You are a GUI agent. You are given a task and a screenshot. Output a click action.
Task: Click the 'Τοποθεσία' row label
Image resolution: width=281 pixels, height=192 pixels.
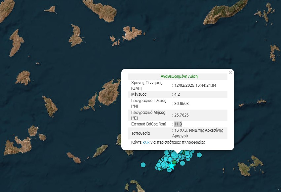140,133
